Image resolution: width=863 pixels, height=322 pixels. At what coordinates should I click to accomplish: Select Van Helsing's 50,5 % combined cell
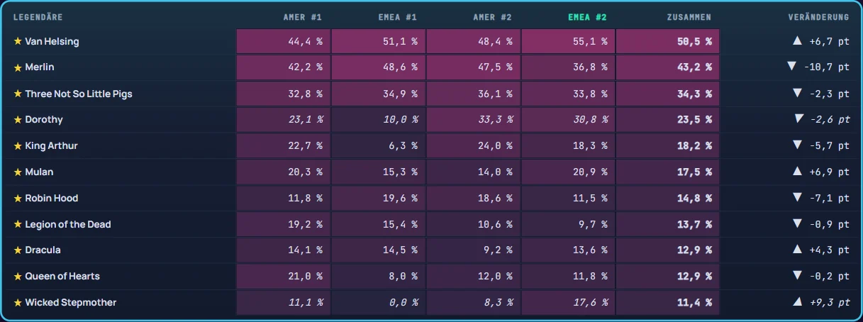coord(668,41)
